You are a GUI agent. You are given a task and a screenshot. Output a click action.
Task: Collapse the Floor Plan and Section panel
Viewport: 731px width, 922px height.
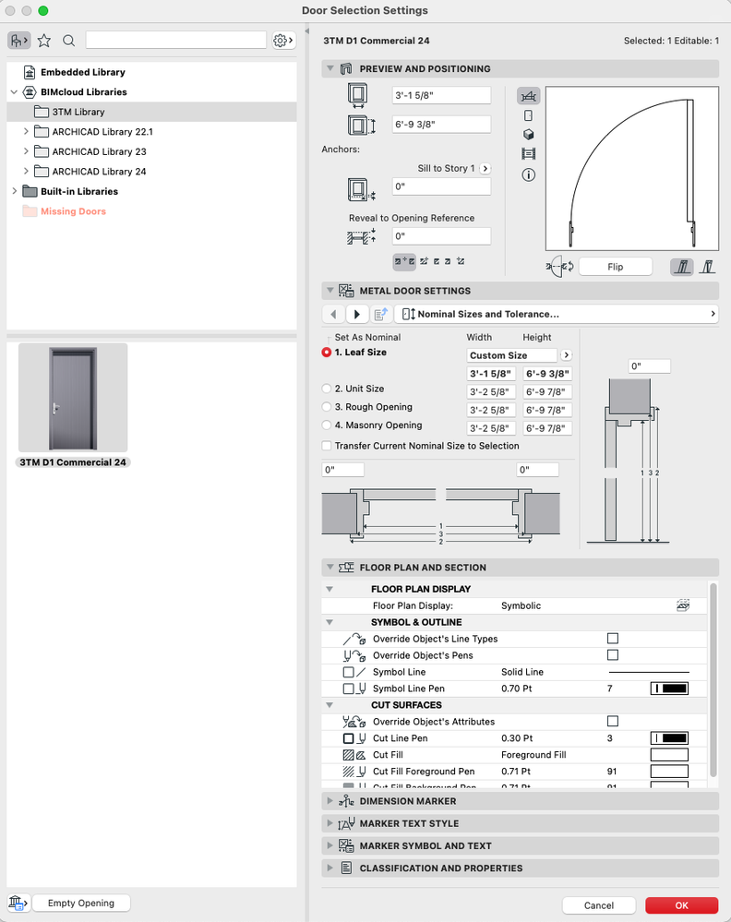[x=330, y=568]
